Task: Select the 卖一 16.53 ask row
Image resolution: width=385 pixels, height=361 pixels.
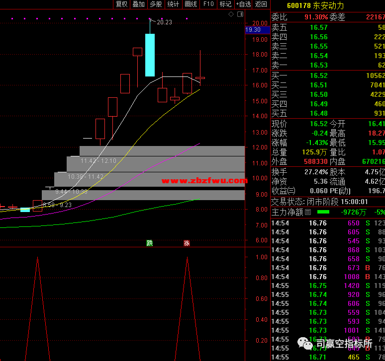Action: (328, 65)
